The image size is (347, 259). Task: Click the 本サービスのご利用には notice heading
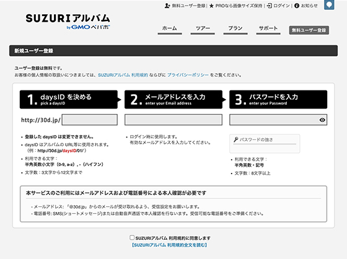click(116, 193)
